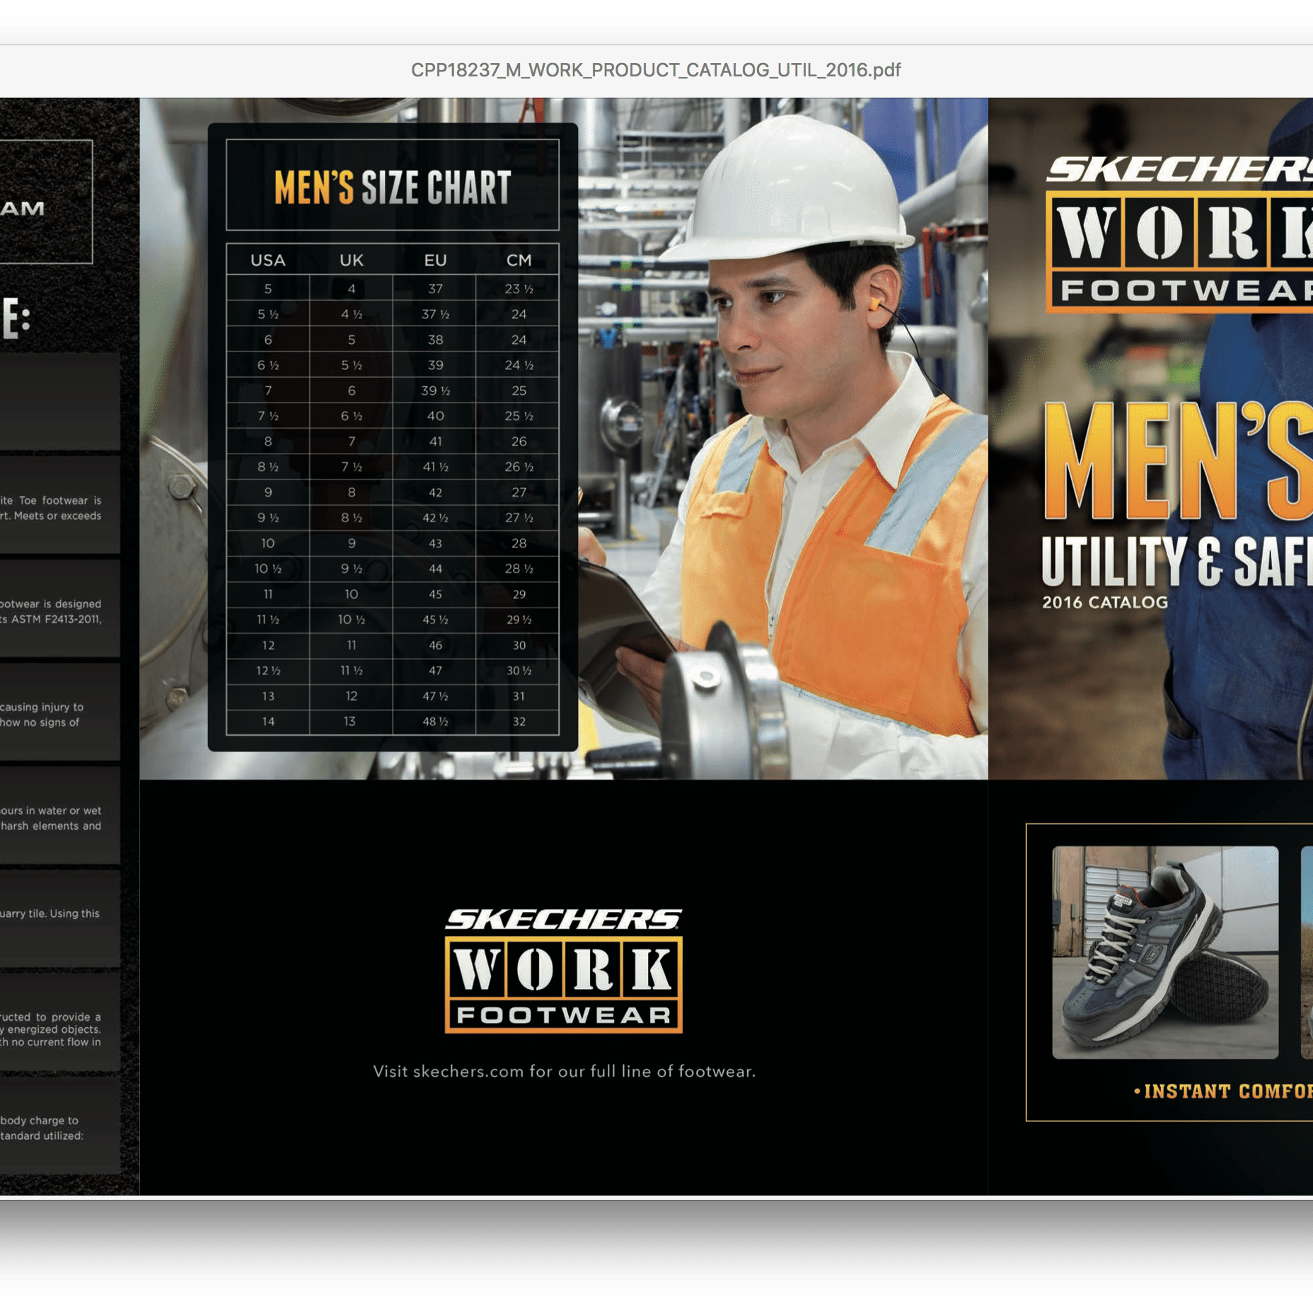This screenshot has width=1313, height=1313.
Task: Click the CM value 29 cell
Action: 519,594
